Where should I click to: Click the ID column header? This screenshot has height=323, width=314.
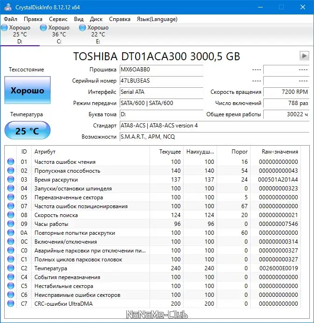point(24,152)
